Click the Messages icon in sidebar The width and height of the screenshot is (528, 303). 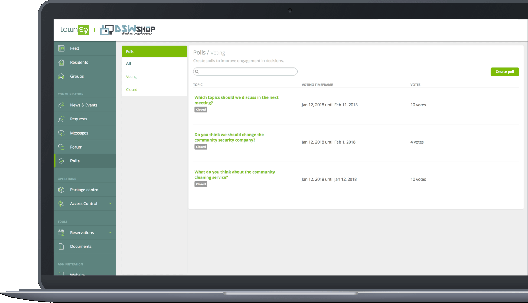click(62, 133)
